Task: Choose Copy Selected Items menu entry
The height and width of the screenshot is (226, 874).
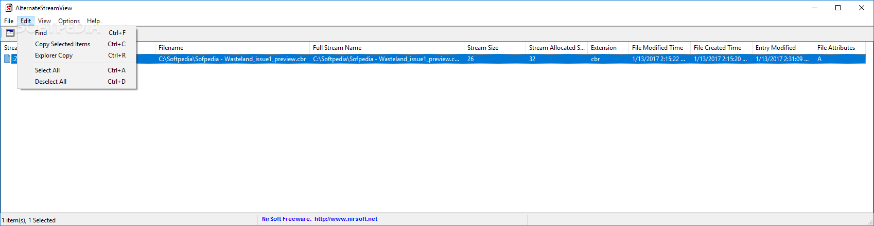Action: point(77,44)
